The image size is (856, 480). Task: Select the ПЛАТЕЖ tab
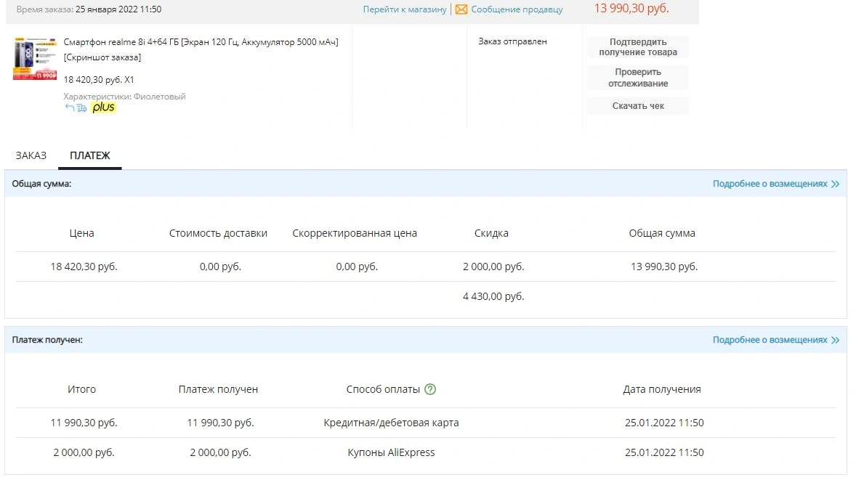pos(90,155)
